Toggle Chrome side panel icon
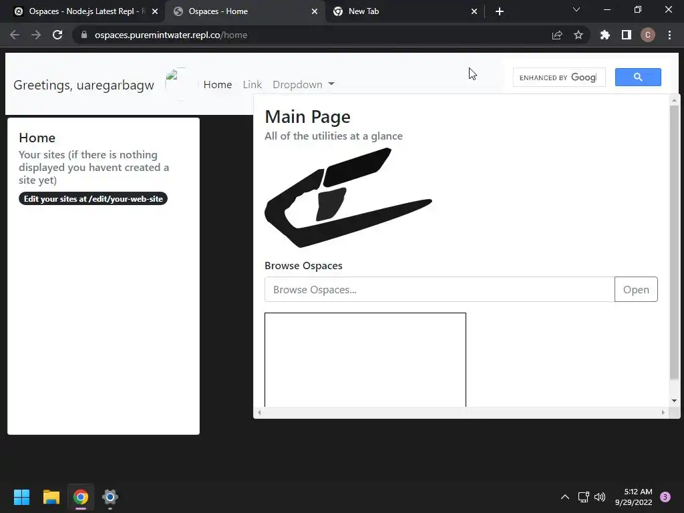684x513 pixels. (x=627, y=35)
